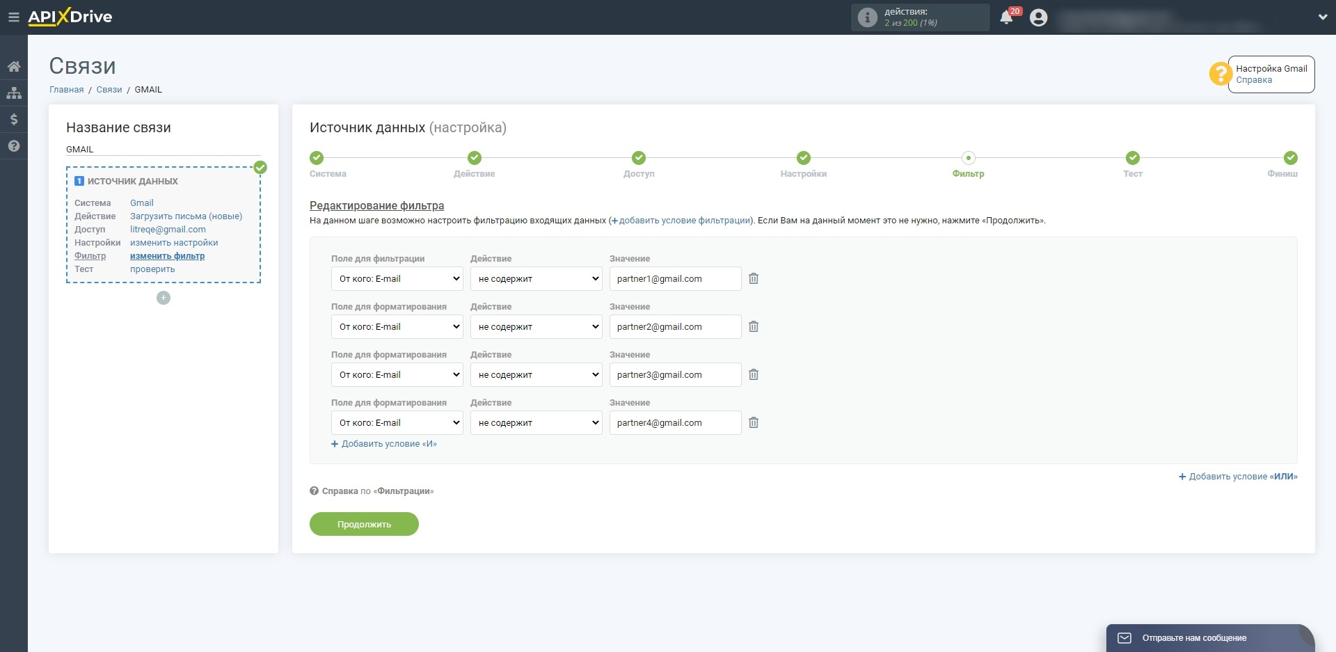Open the 'не содержит' dropdown for partner2

(x=536, y=326)
